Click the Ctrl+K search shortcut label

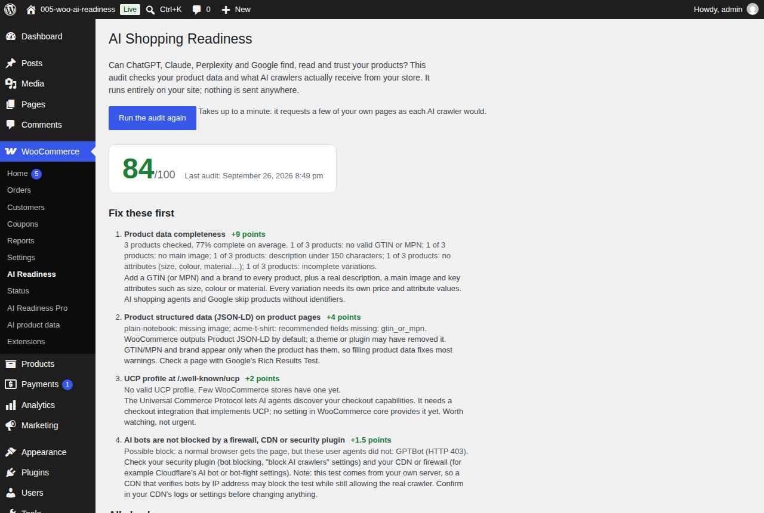click(171, 10)
